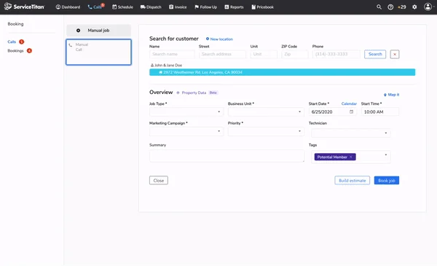The height and width of the screenshot is (266, 437).
Task: Click the ServiceTitan logo
Action: 24,7
